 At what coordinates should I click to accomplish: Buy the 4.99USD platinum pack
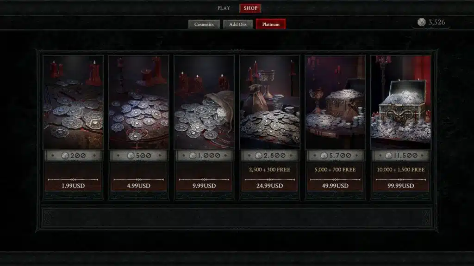coord(138,186)
